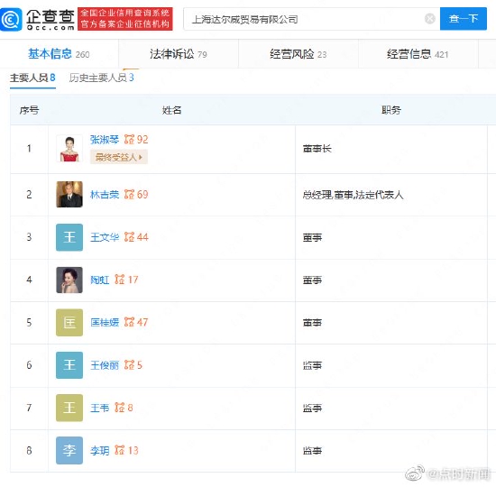This screenshot has width=496, height=487.
Task: Open 张淑琴 profile link
Action: click(105, 140)
